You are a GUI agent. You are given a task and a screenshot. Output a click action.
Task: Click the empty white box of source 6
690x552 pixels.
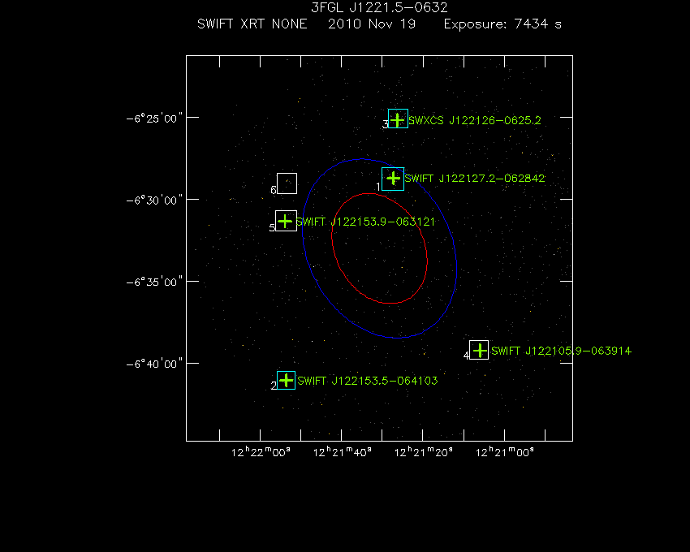287,183
